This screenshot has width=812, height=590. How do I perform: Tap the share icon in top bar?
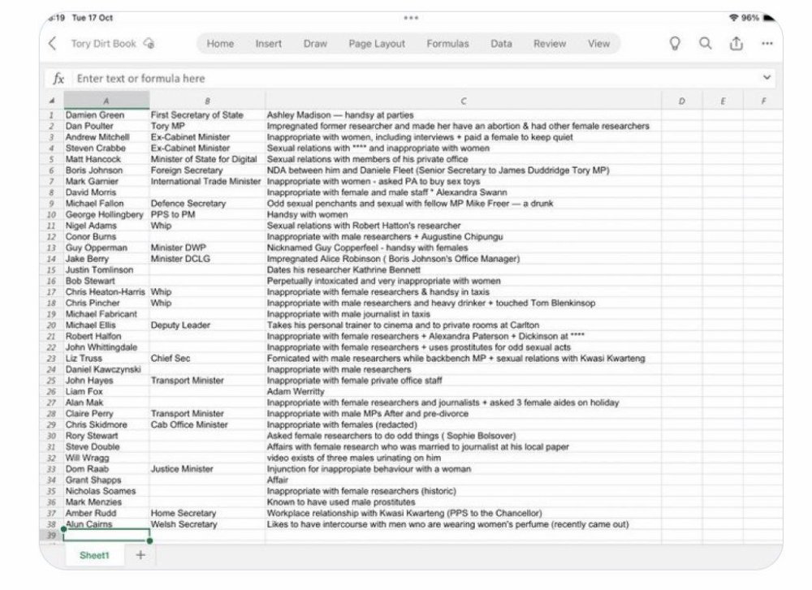736,44
